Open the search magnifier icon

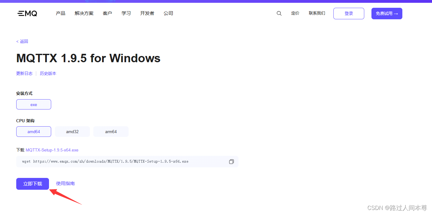click(279, 13)
